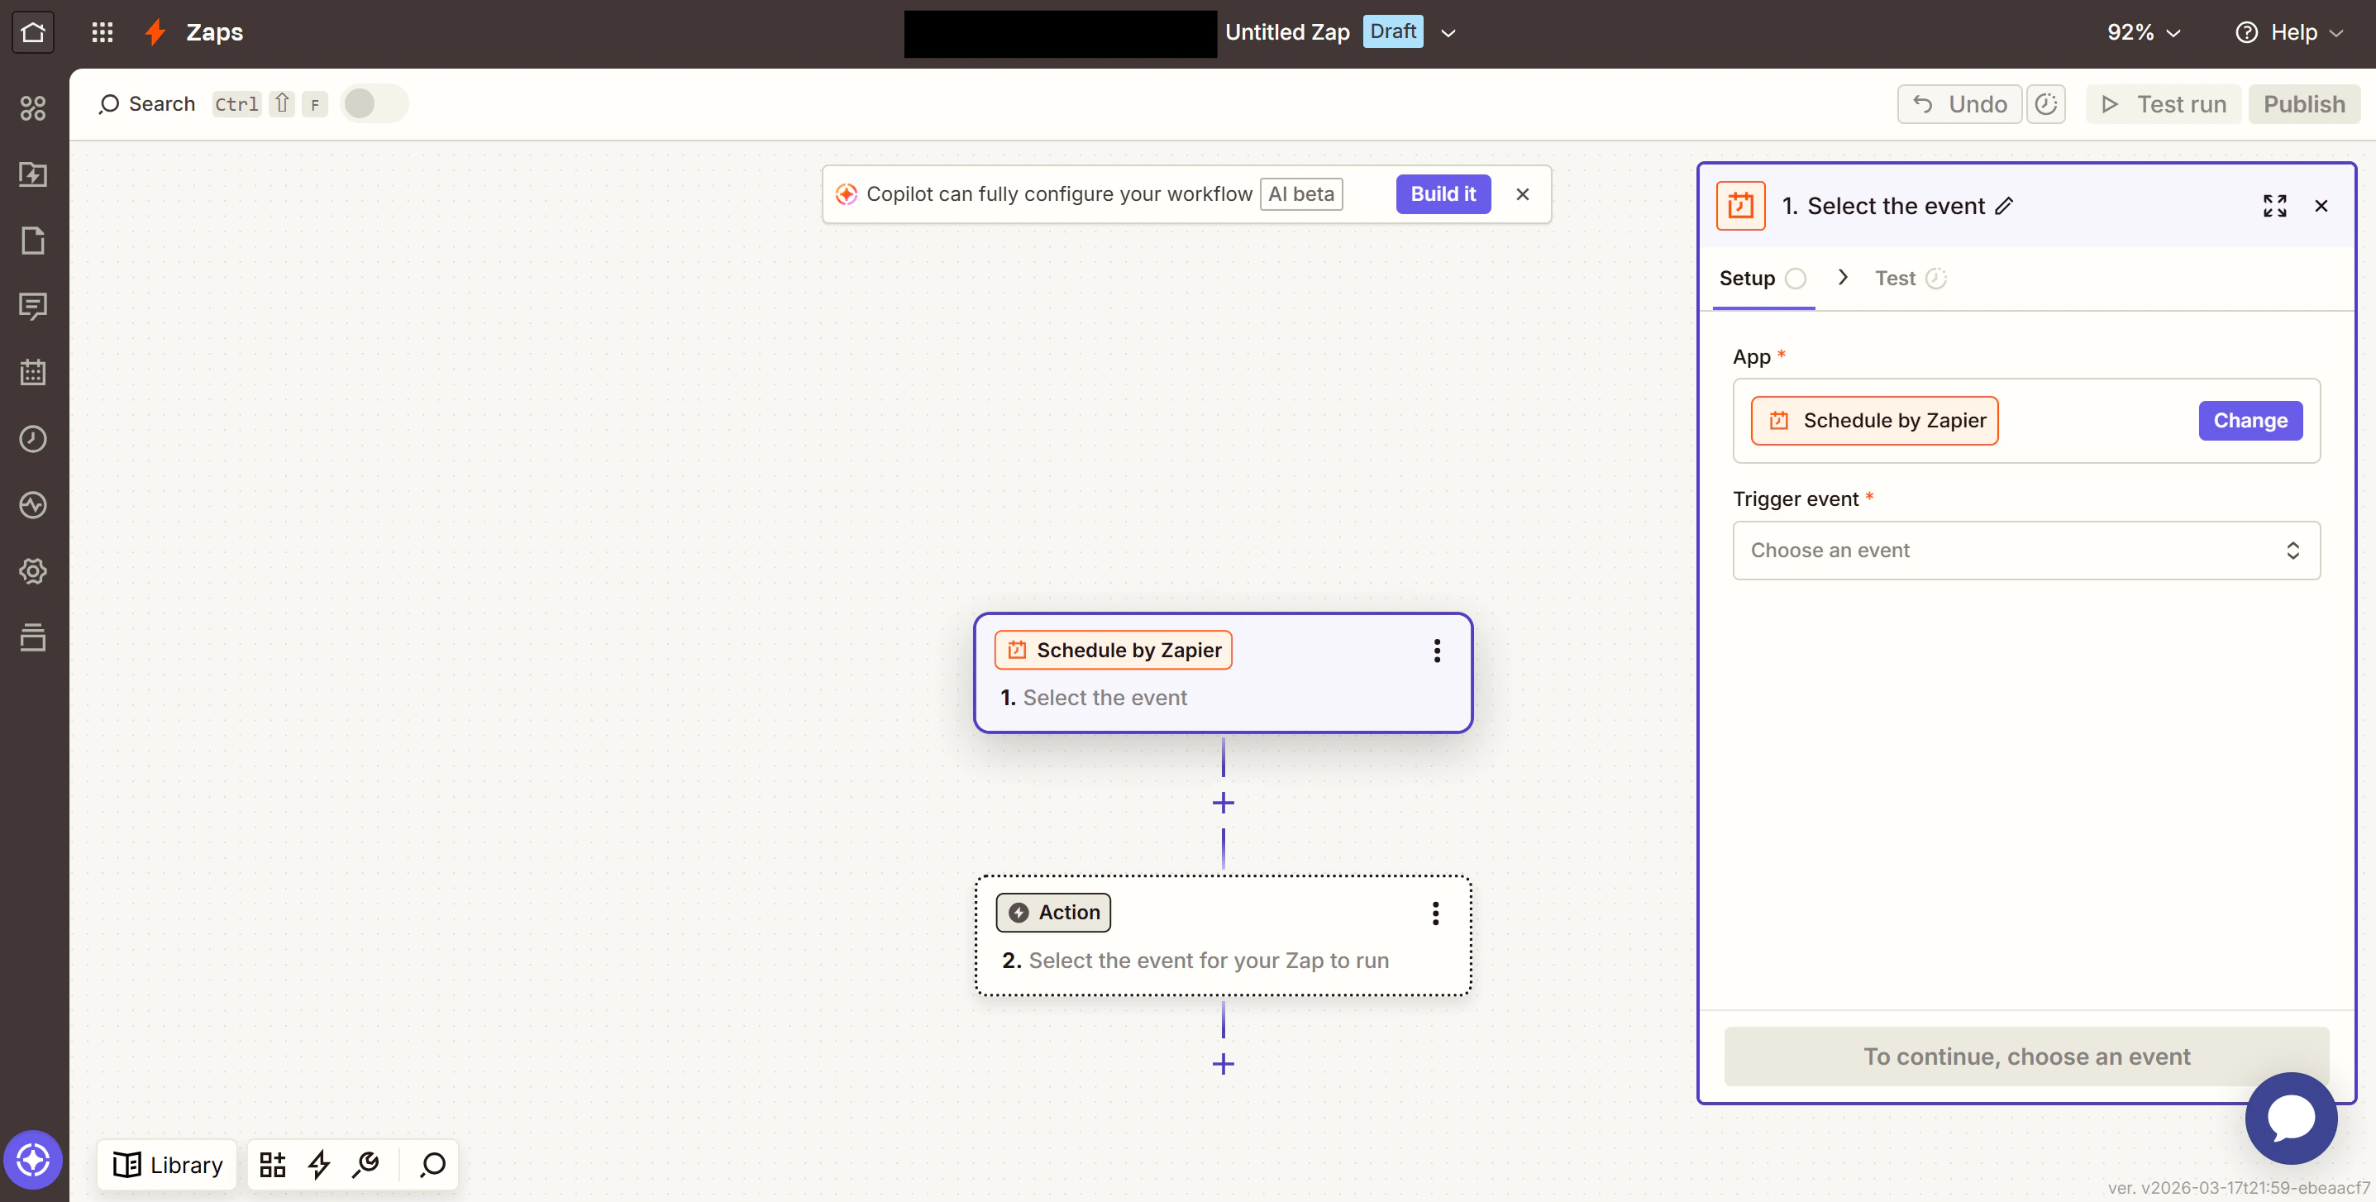Screen dimensions: 2376x1202
Task: Expand the 92% zoom level dropdown
Action: 2143,32
